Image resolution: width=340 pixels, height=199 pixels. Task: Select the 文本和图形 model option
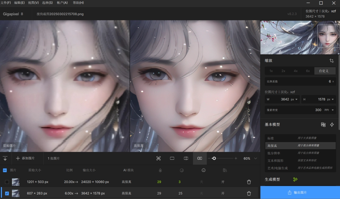pyautogui.click(x=300, y=160)
